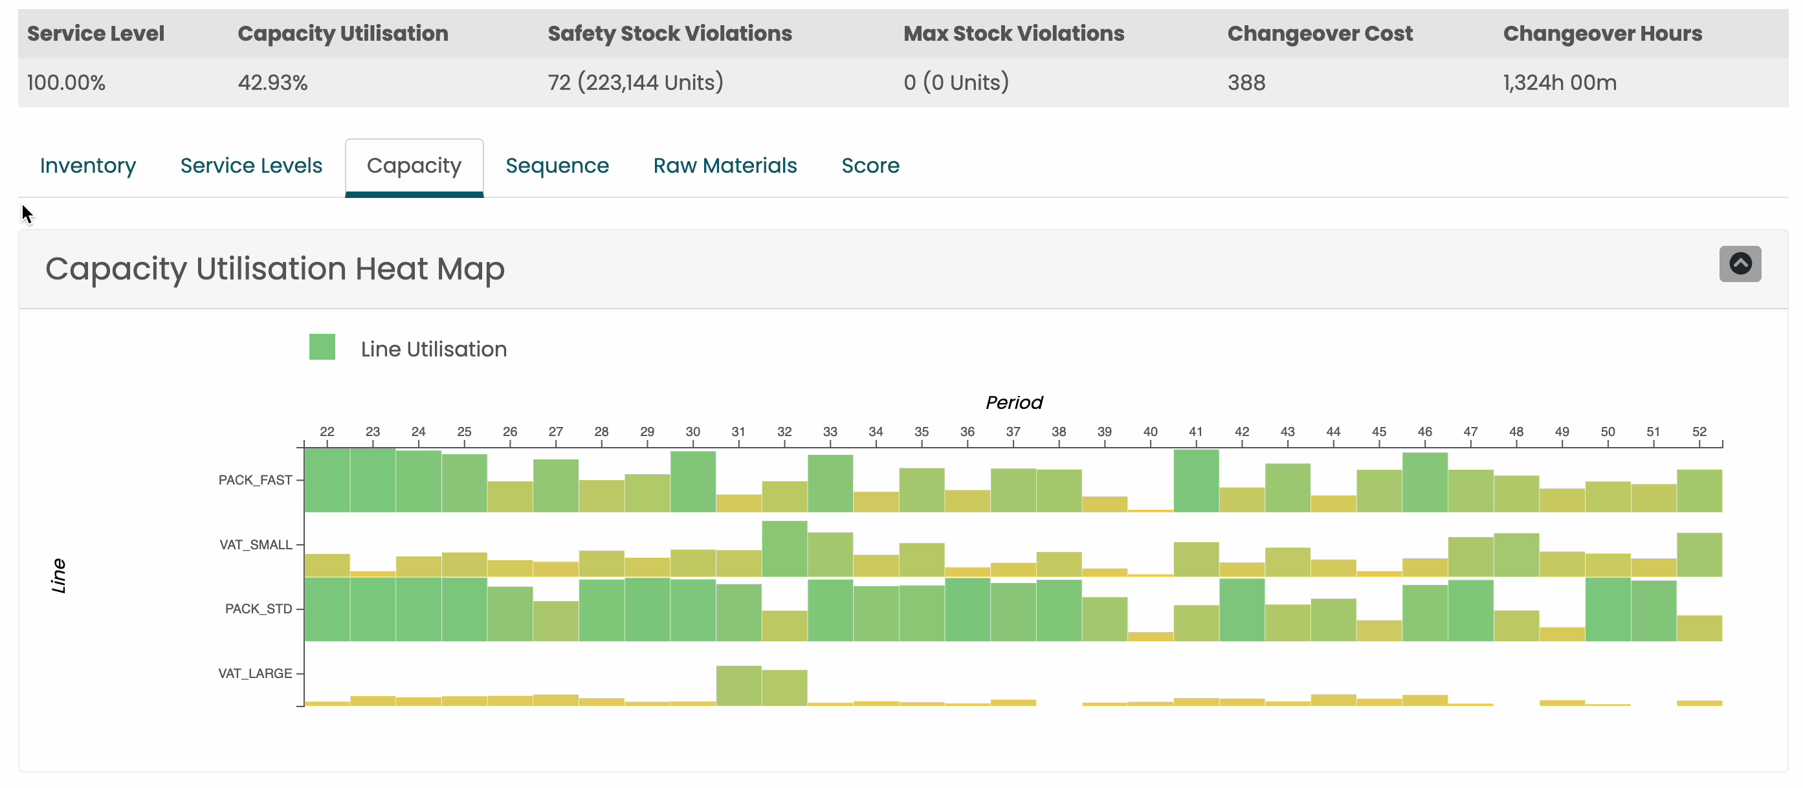Click the active Capacity tab
Image resolution: width=1803 pixels, height=788 pixels.
click(414, 166)
